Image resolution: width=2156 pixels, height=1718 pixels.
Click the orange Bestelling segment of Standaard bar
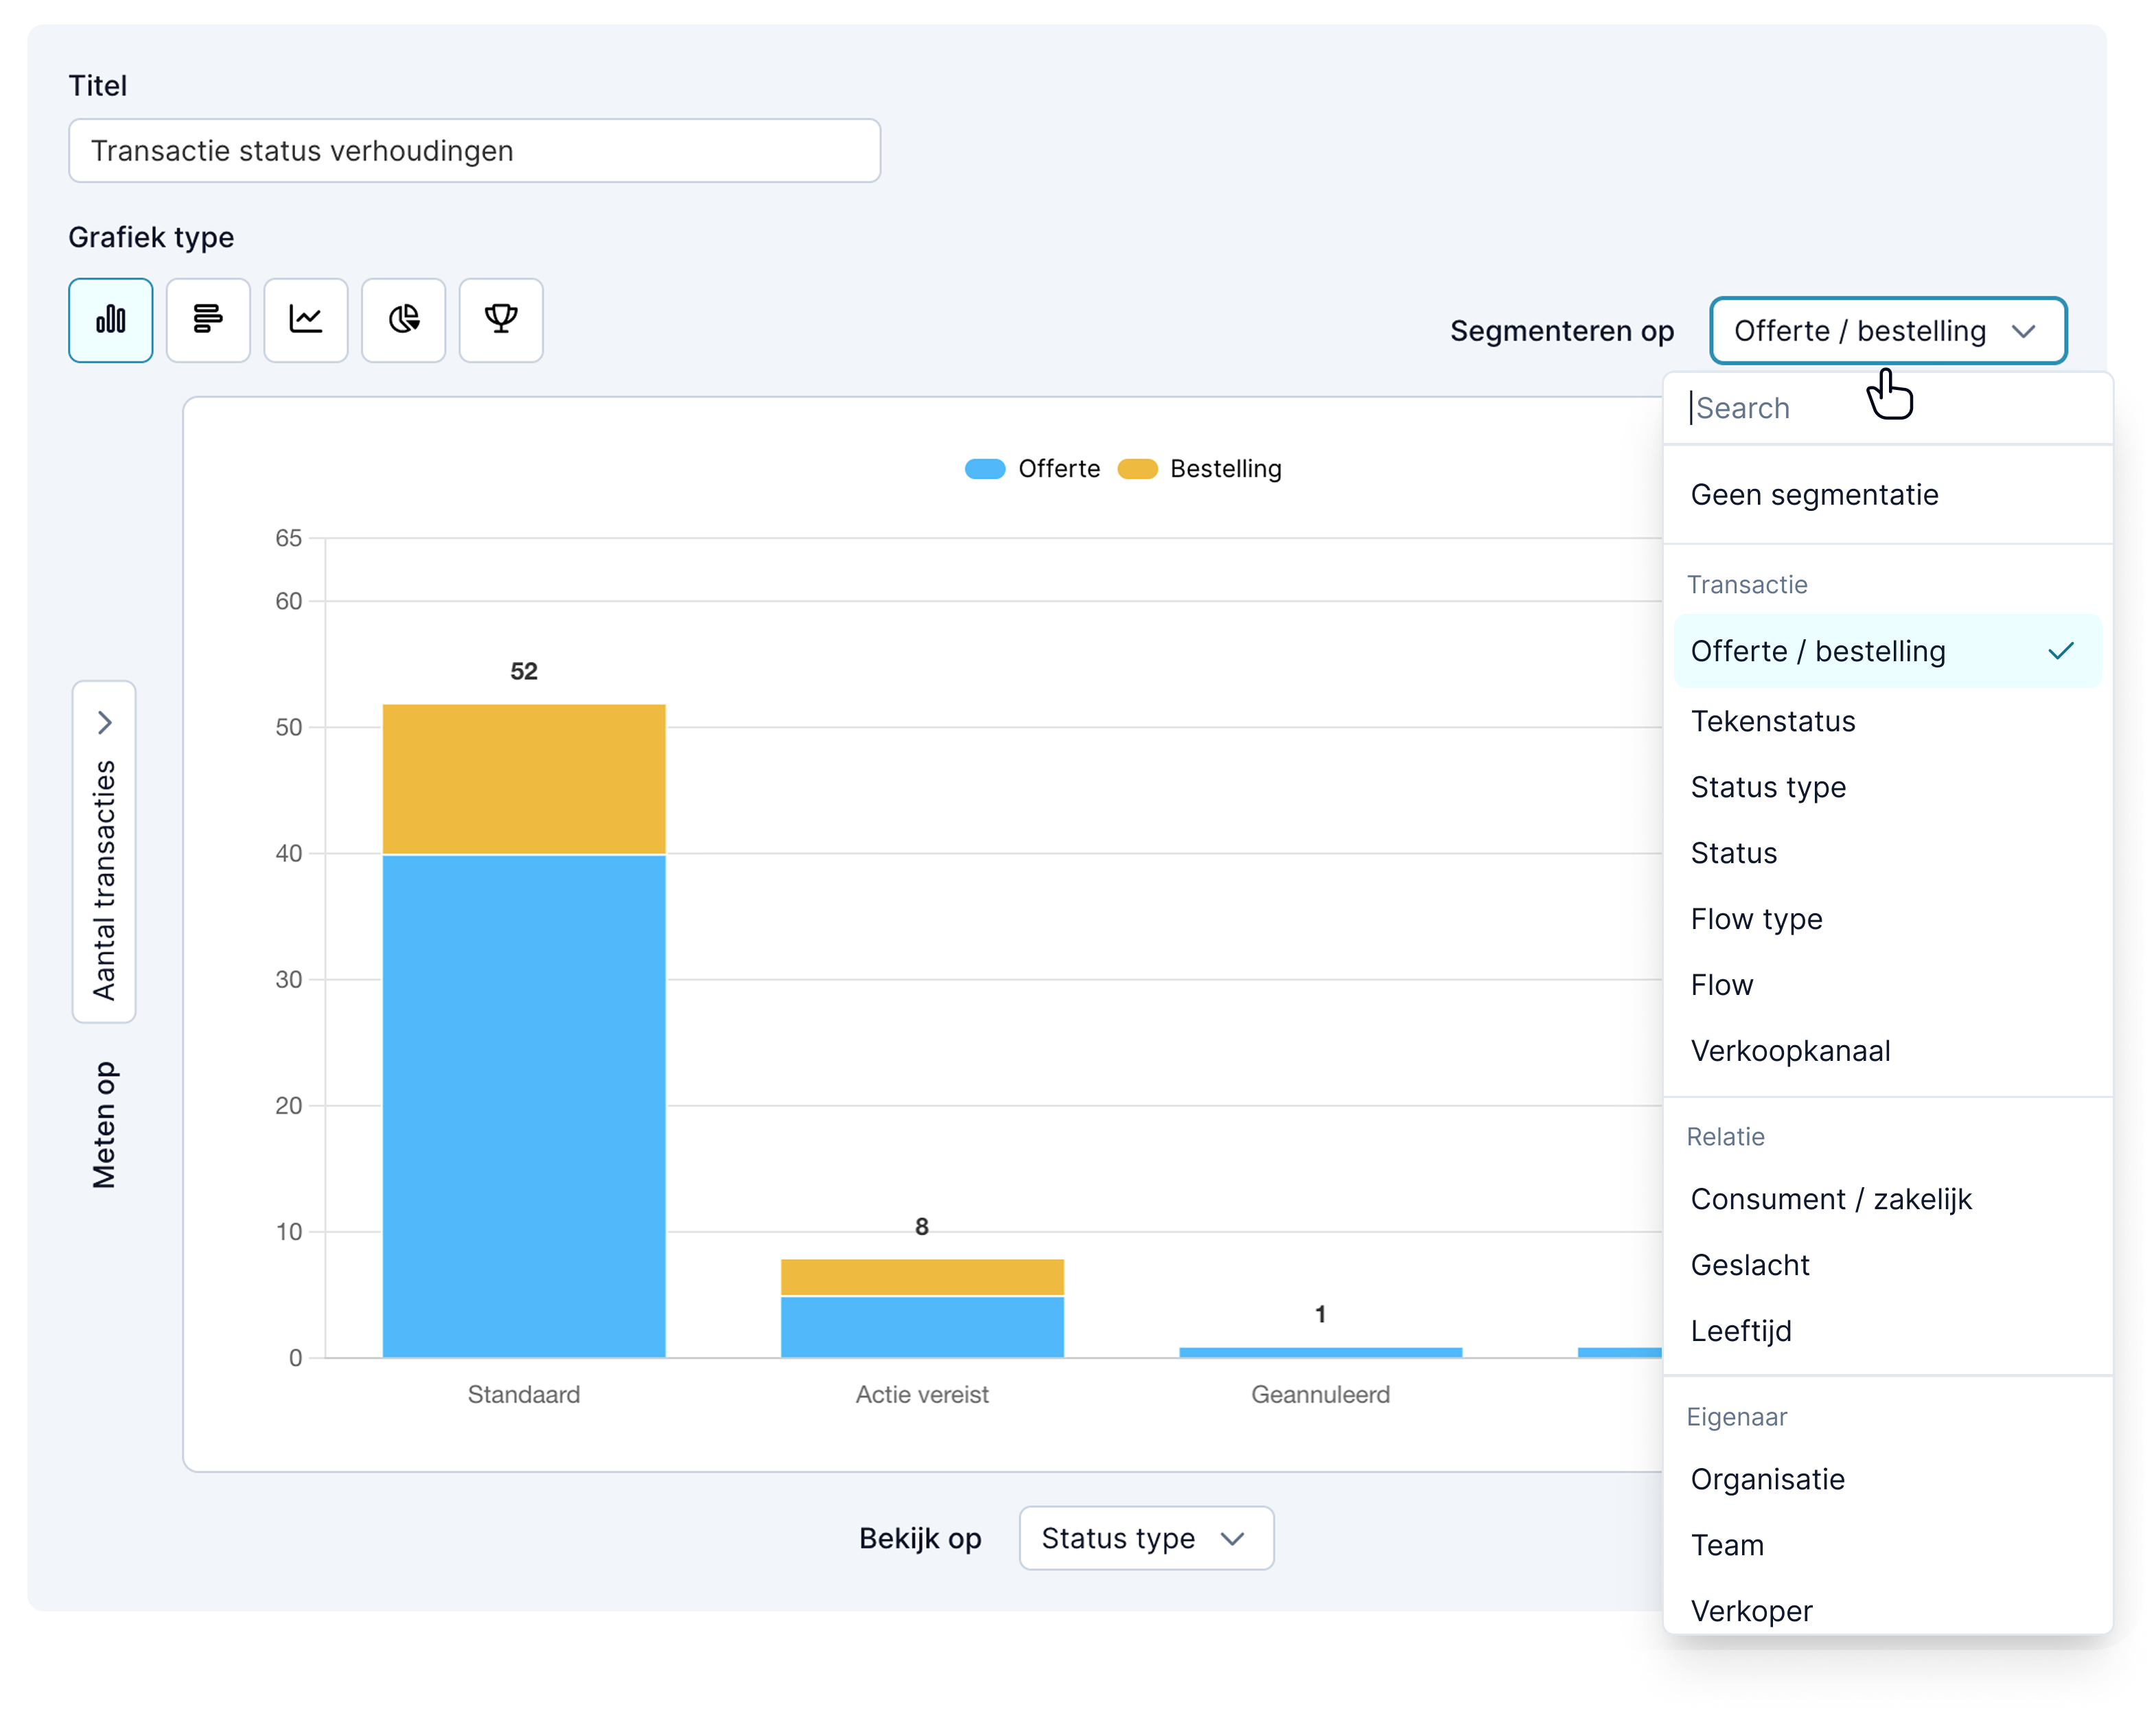pyautogui.click(x=524, y=779)
